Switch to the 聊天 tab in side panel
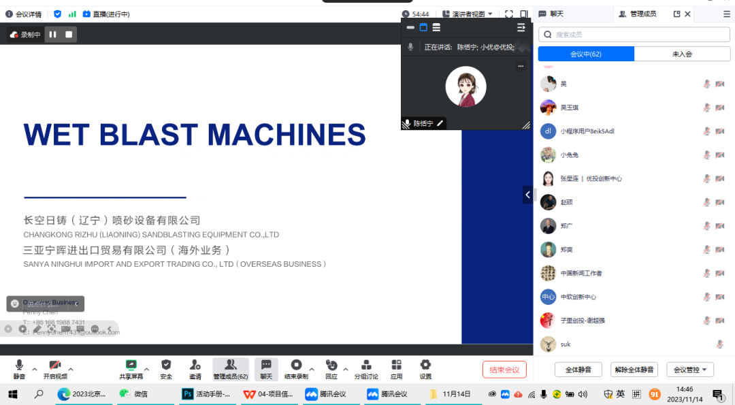This screenshot has width=735, height=405. coord(551,14)
